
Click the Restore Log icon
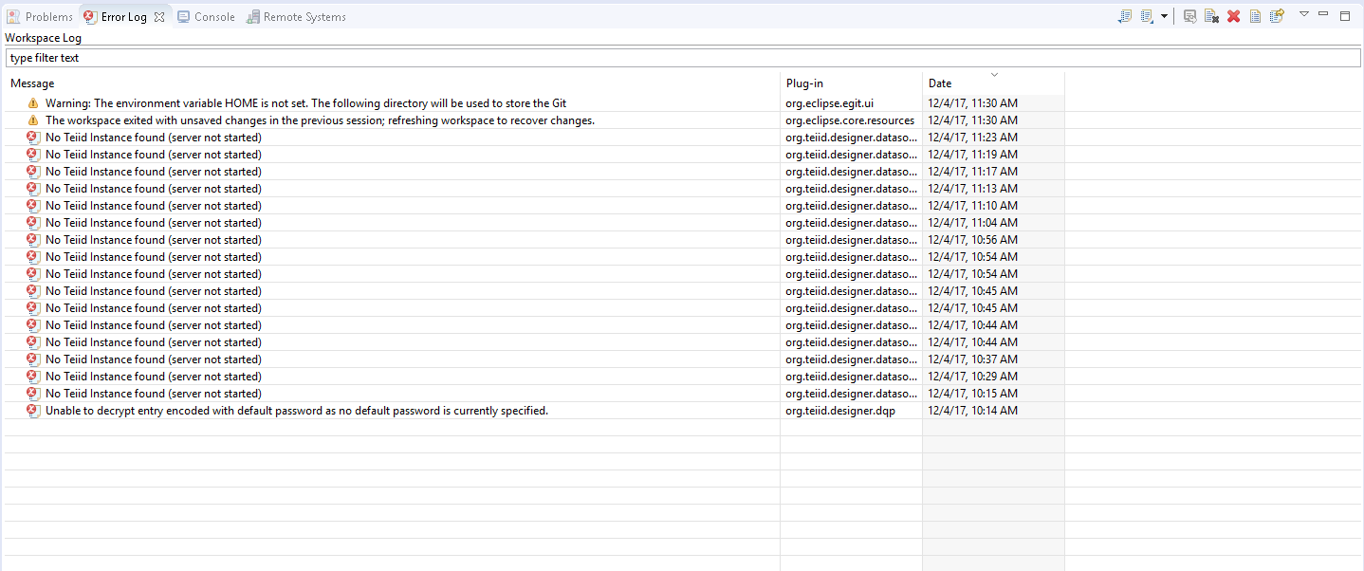(1277, 16)
